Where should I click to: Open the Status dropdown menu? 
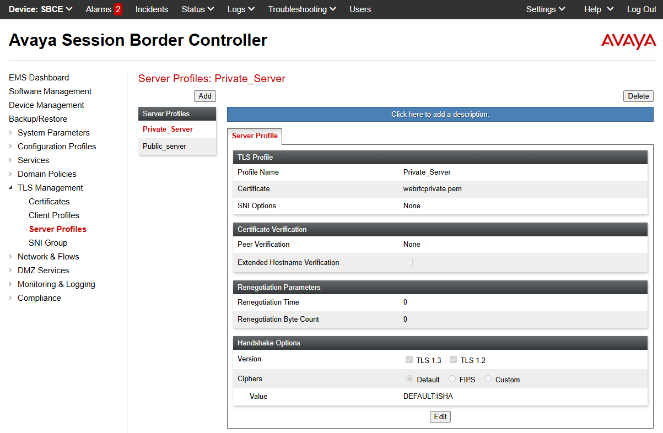pyautogui.click(x=197, y=9)
